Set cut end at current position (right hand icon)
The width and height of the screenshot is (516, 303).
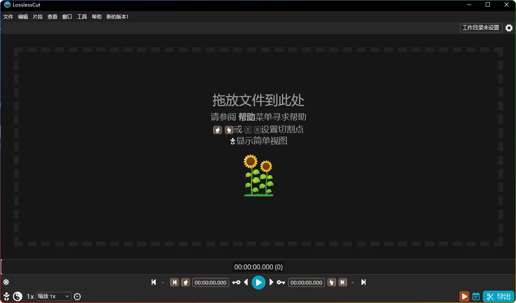pyautogui.click(x=332, y=282)
